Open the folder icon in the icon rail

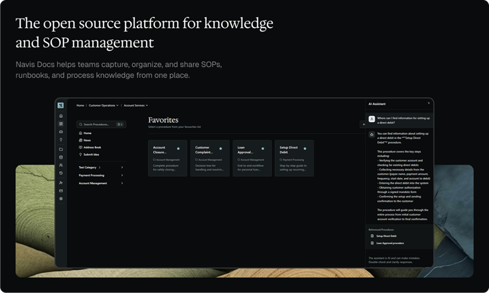[x=61, y=149]
